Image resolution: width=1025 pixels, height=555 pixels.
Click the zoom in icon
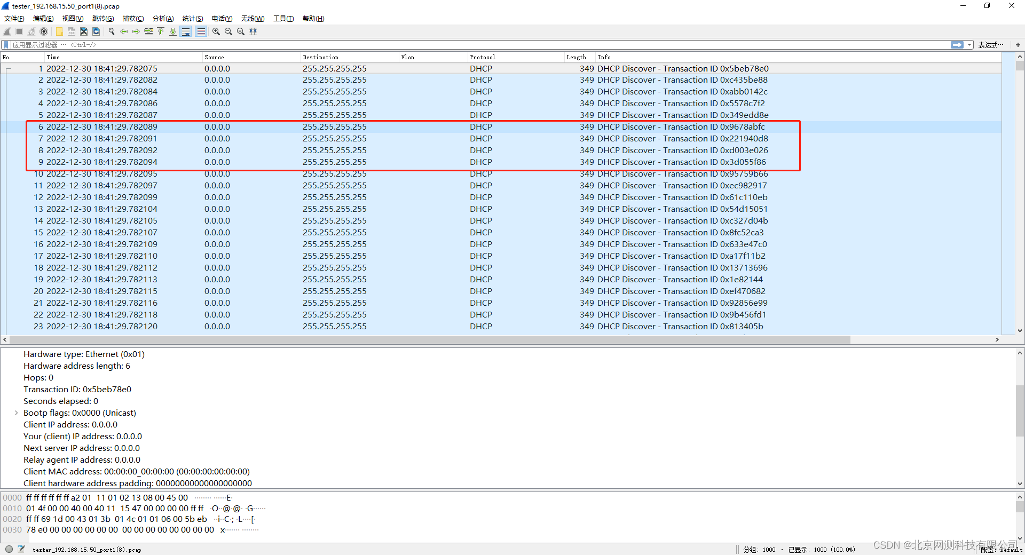(x=216, y=31)
